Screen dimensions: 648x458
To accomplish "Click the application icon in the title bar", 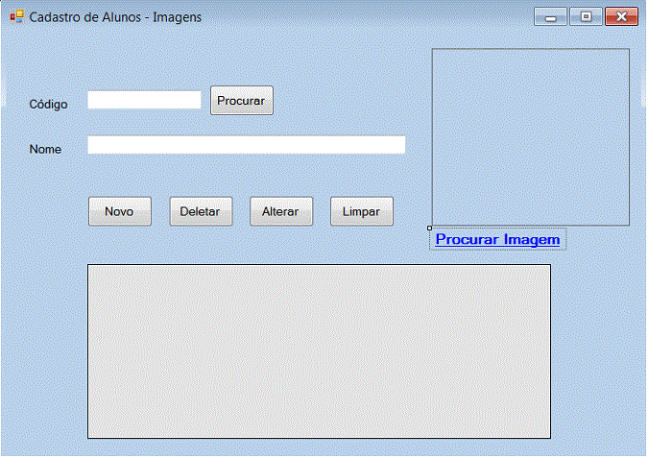I will pyautogui.click(x=17, y=17).
